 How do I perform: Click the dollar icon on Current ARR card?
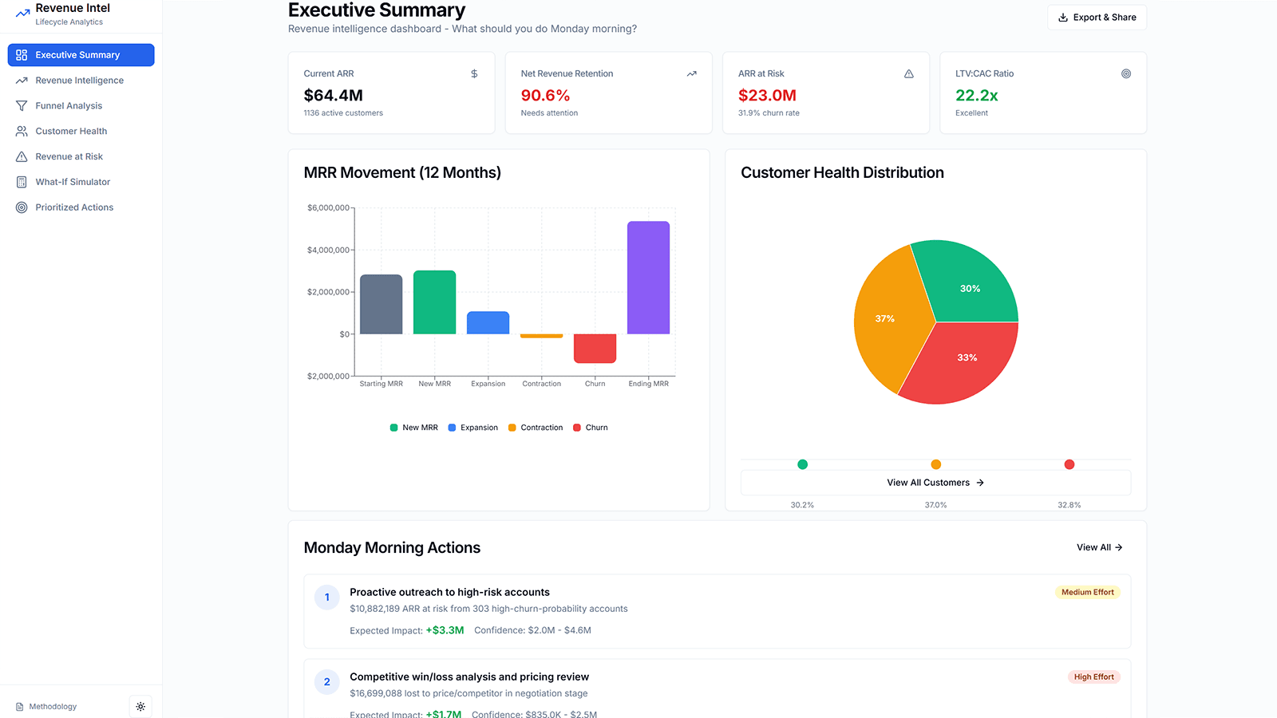[x=473, y=73]
